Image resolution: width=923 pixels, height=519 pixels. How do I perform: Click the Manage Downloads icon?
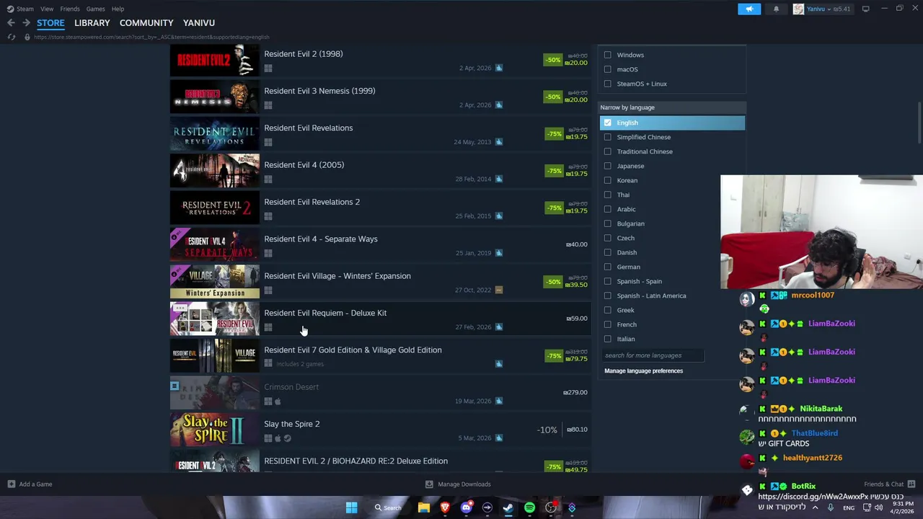coord(429,484)
